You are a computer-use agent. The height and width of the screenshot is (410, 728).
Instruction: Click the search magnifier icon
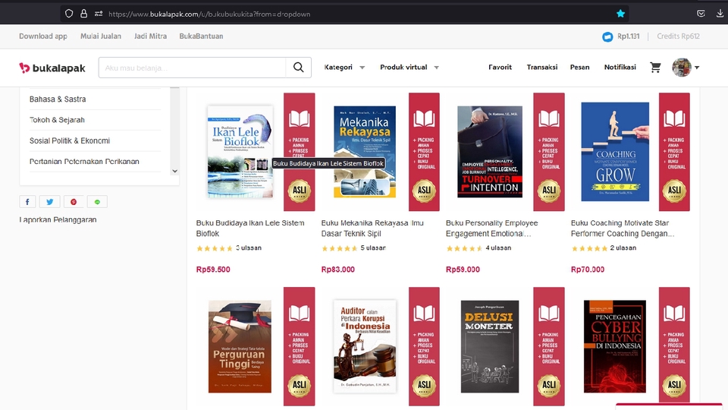coord(299,68)
